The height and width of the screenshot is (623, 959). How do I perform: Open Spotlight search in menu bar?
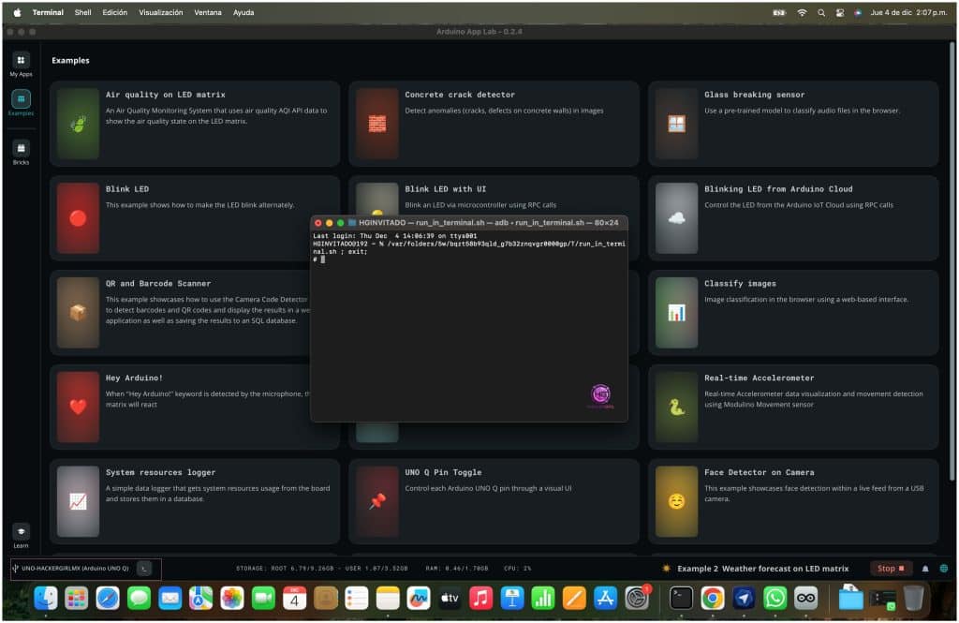point(820,12)
